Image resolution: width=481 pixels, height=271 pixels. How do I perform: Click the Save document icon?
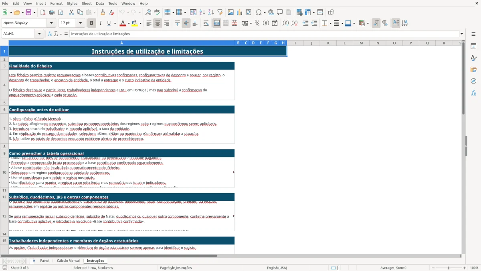click(x=28, y=12)
